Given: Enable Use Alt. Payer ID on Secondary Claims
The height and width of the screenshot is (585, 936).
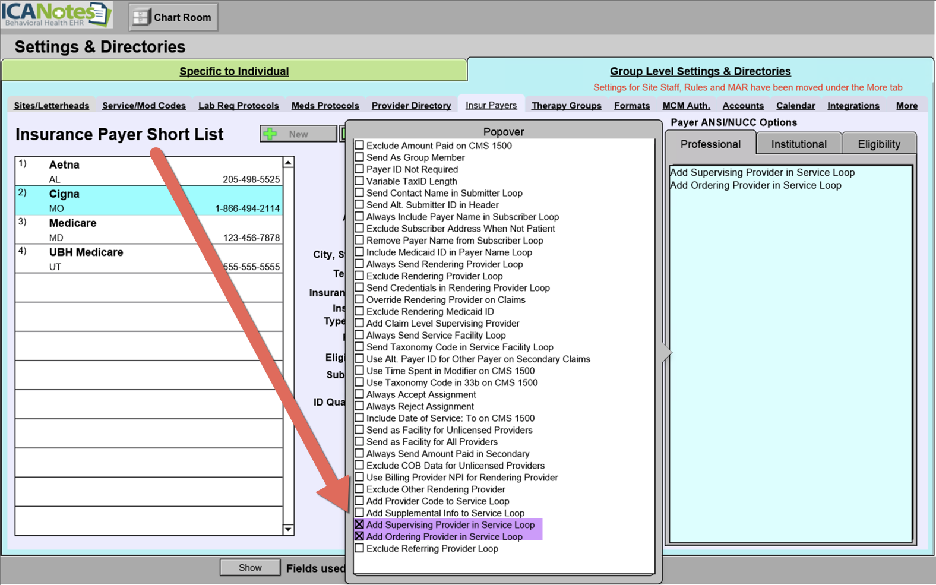Looking at the screenshot, I should tap(359, 359).
